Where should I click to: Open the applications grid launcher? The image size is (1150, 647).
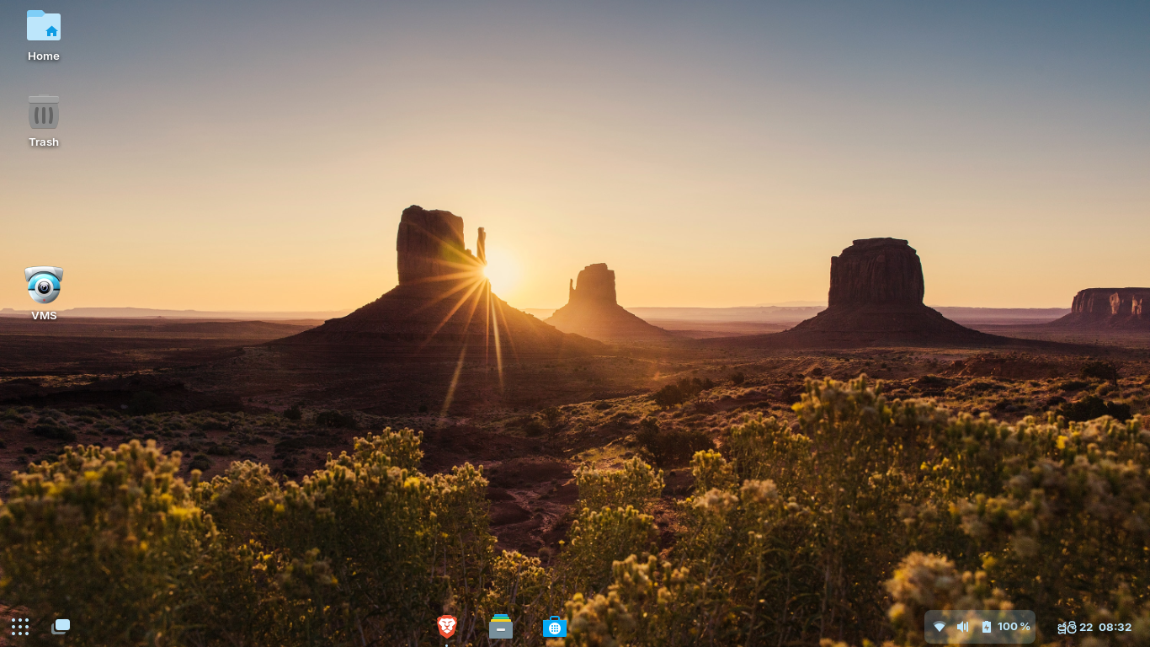pos(20,627)
